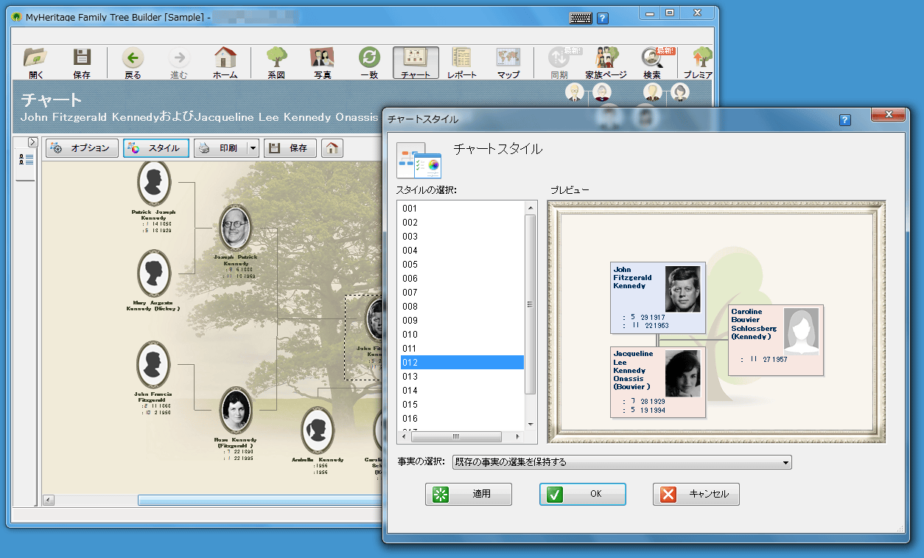Click Arabella Kennedy silhouette in chart
Image resolution: width=924 pixels, height=558 pixels.
318,430
